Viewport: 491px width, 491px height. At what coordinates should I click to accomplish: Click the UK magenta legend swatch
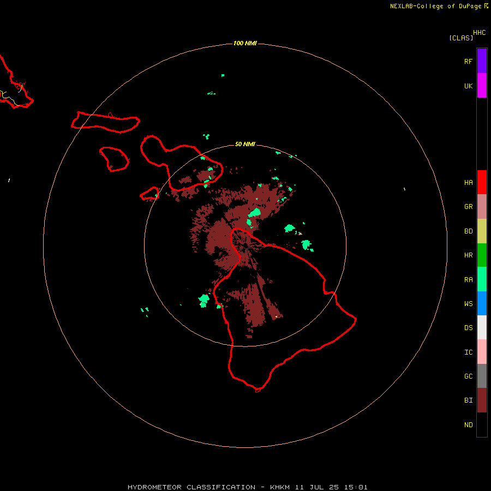[x=482, y=86]
